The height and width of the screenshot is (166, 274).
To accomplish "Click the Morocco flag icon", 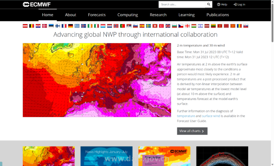I will coord(226,26).
